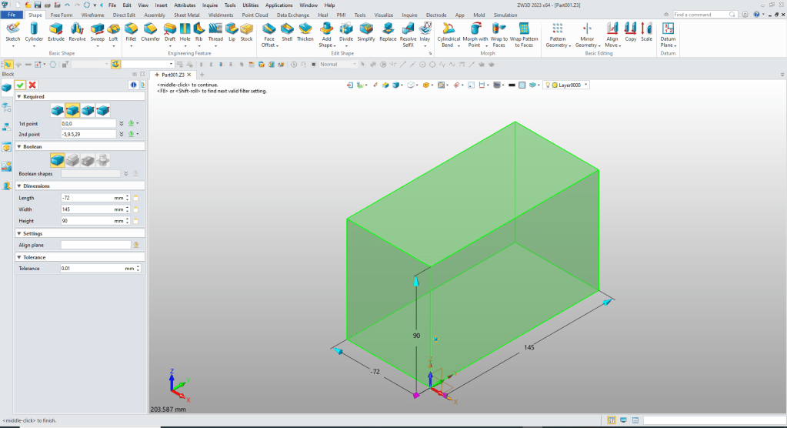787x428 pixels.
Task: Toggle the Boolean base option
Action: pos(58,159)
